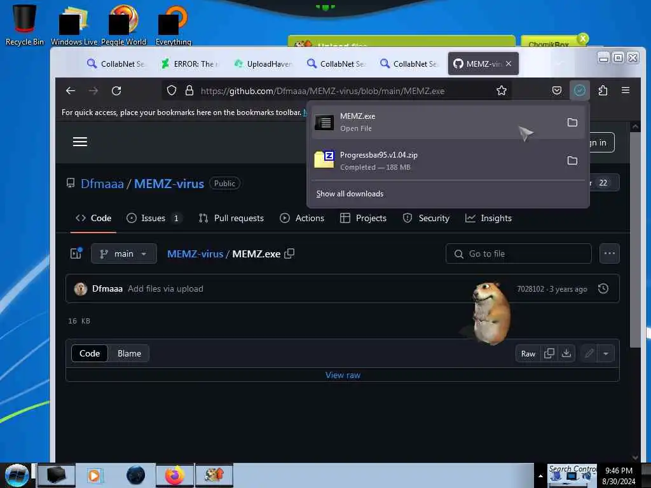The image size is (651, 488).
Task: View file commit history clock icon
Action: pos(603,289)
